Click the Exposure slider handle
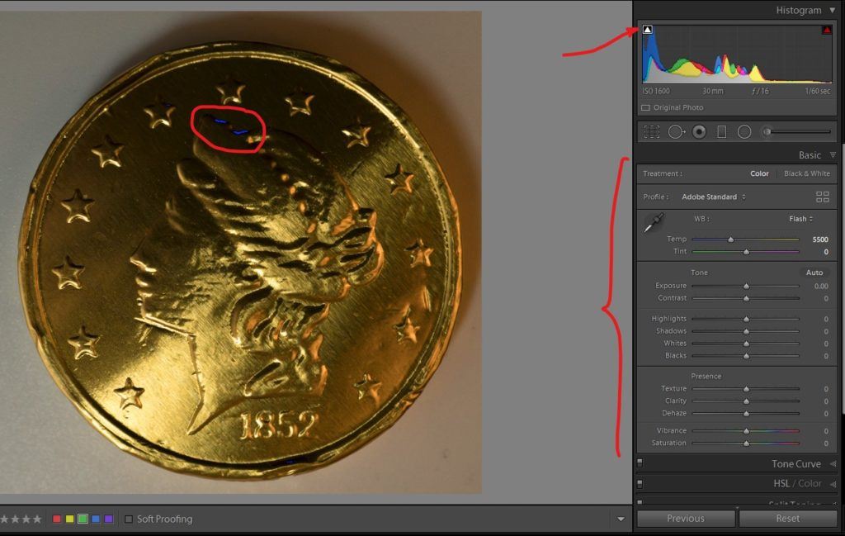This screenshot has height=536, width=845. (746, 286)
